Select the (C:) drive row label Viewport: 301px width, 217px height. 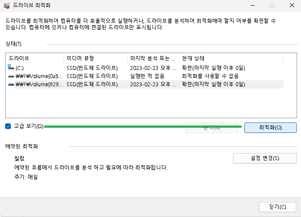[19, 68]
